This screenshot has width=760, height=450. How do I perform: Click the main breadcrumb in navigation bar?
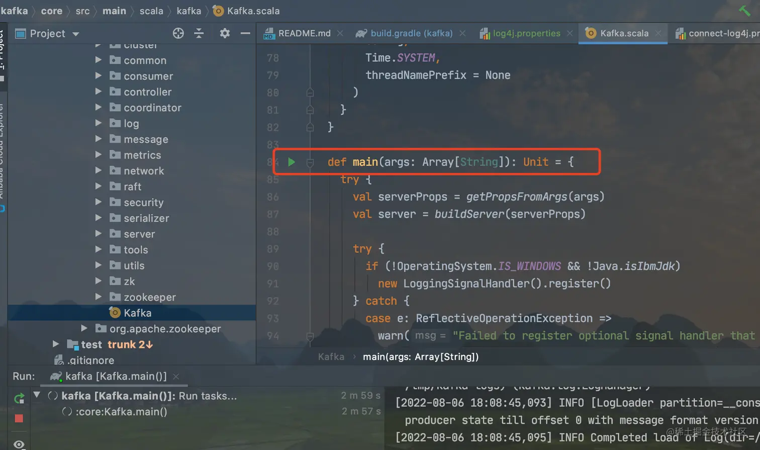click(114, 11)
